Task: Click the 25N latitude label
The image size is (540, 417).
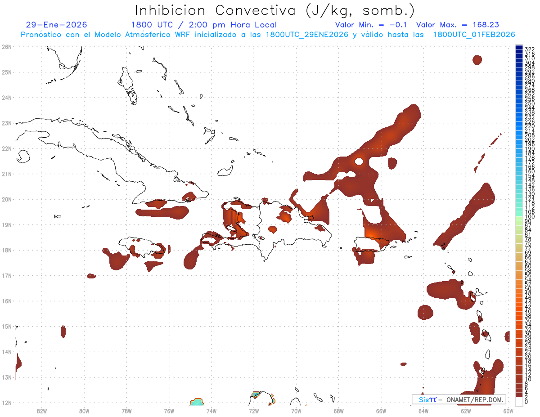Action: coord(7,72)
